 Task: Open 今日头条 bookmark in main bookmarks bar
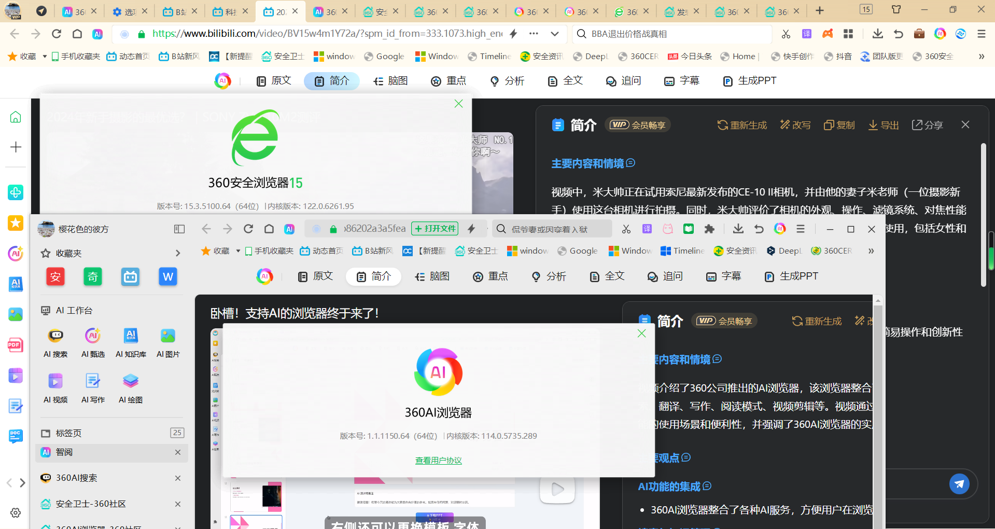[x=690, y=57]
